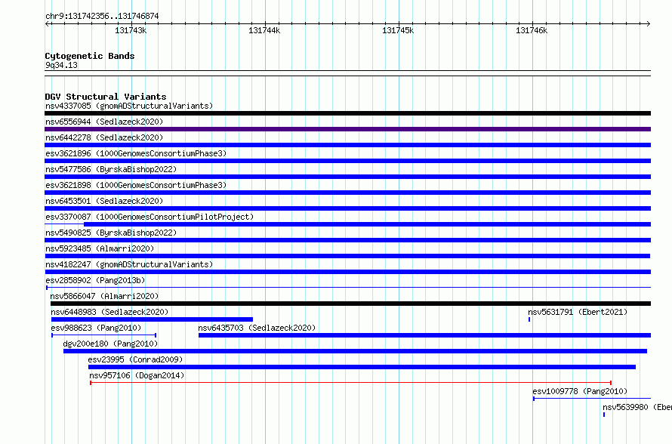672x444 pixels.
Task: Open esv1009778 (Pang2010) label
Action: (x=580, y=391)
